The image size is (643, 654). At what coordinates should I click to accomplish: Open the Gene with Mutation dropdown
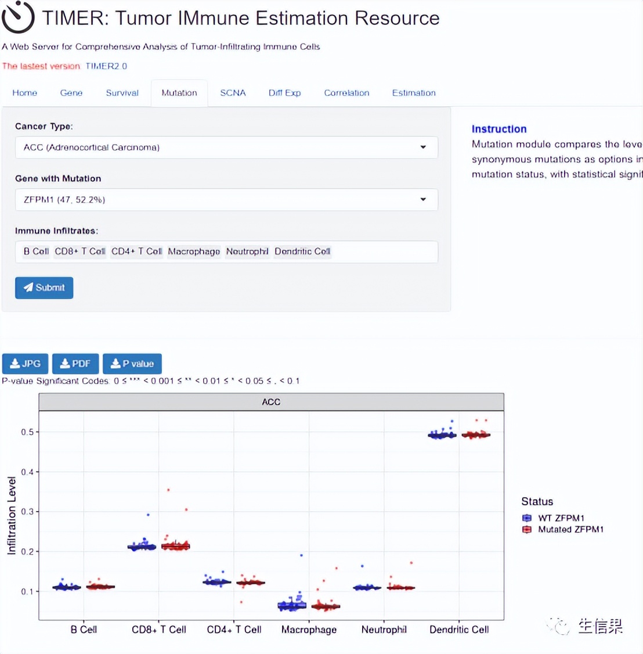pos(423,199)
